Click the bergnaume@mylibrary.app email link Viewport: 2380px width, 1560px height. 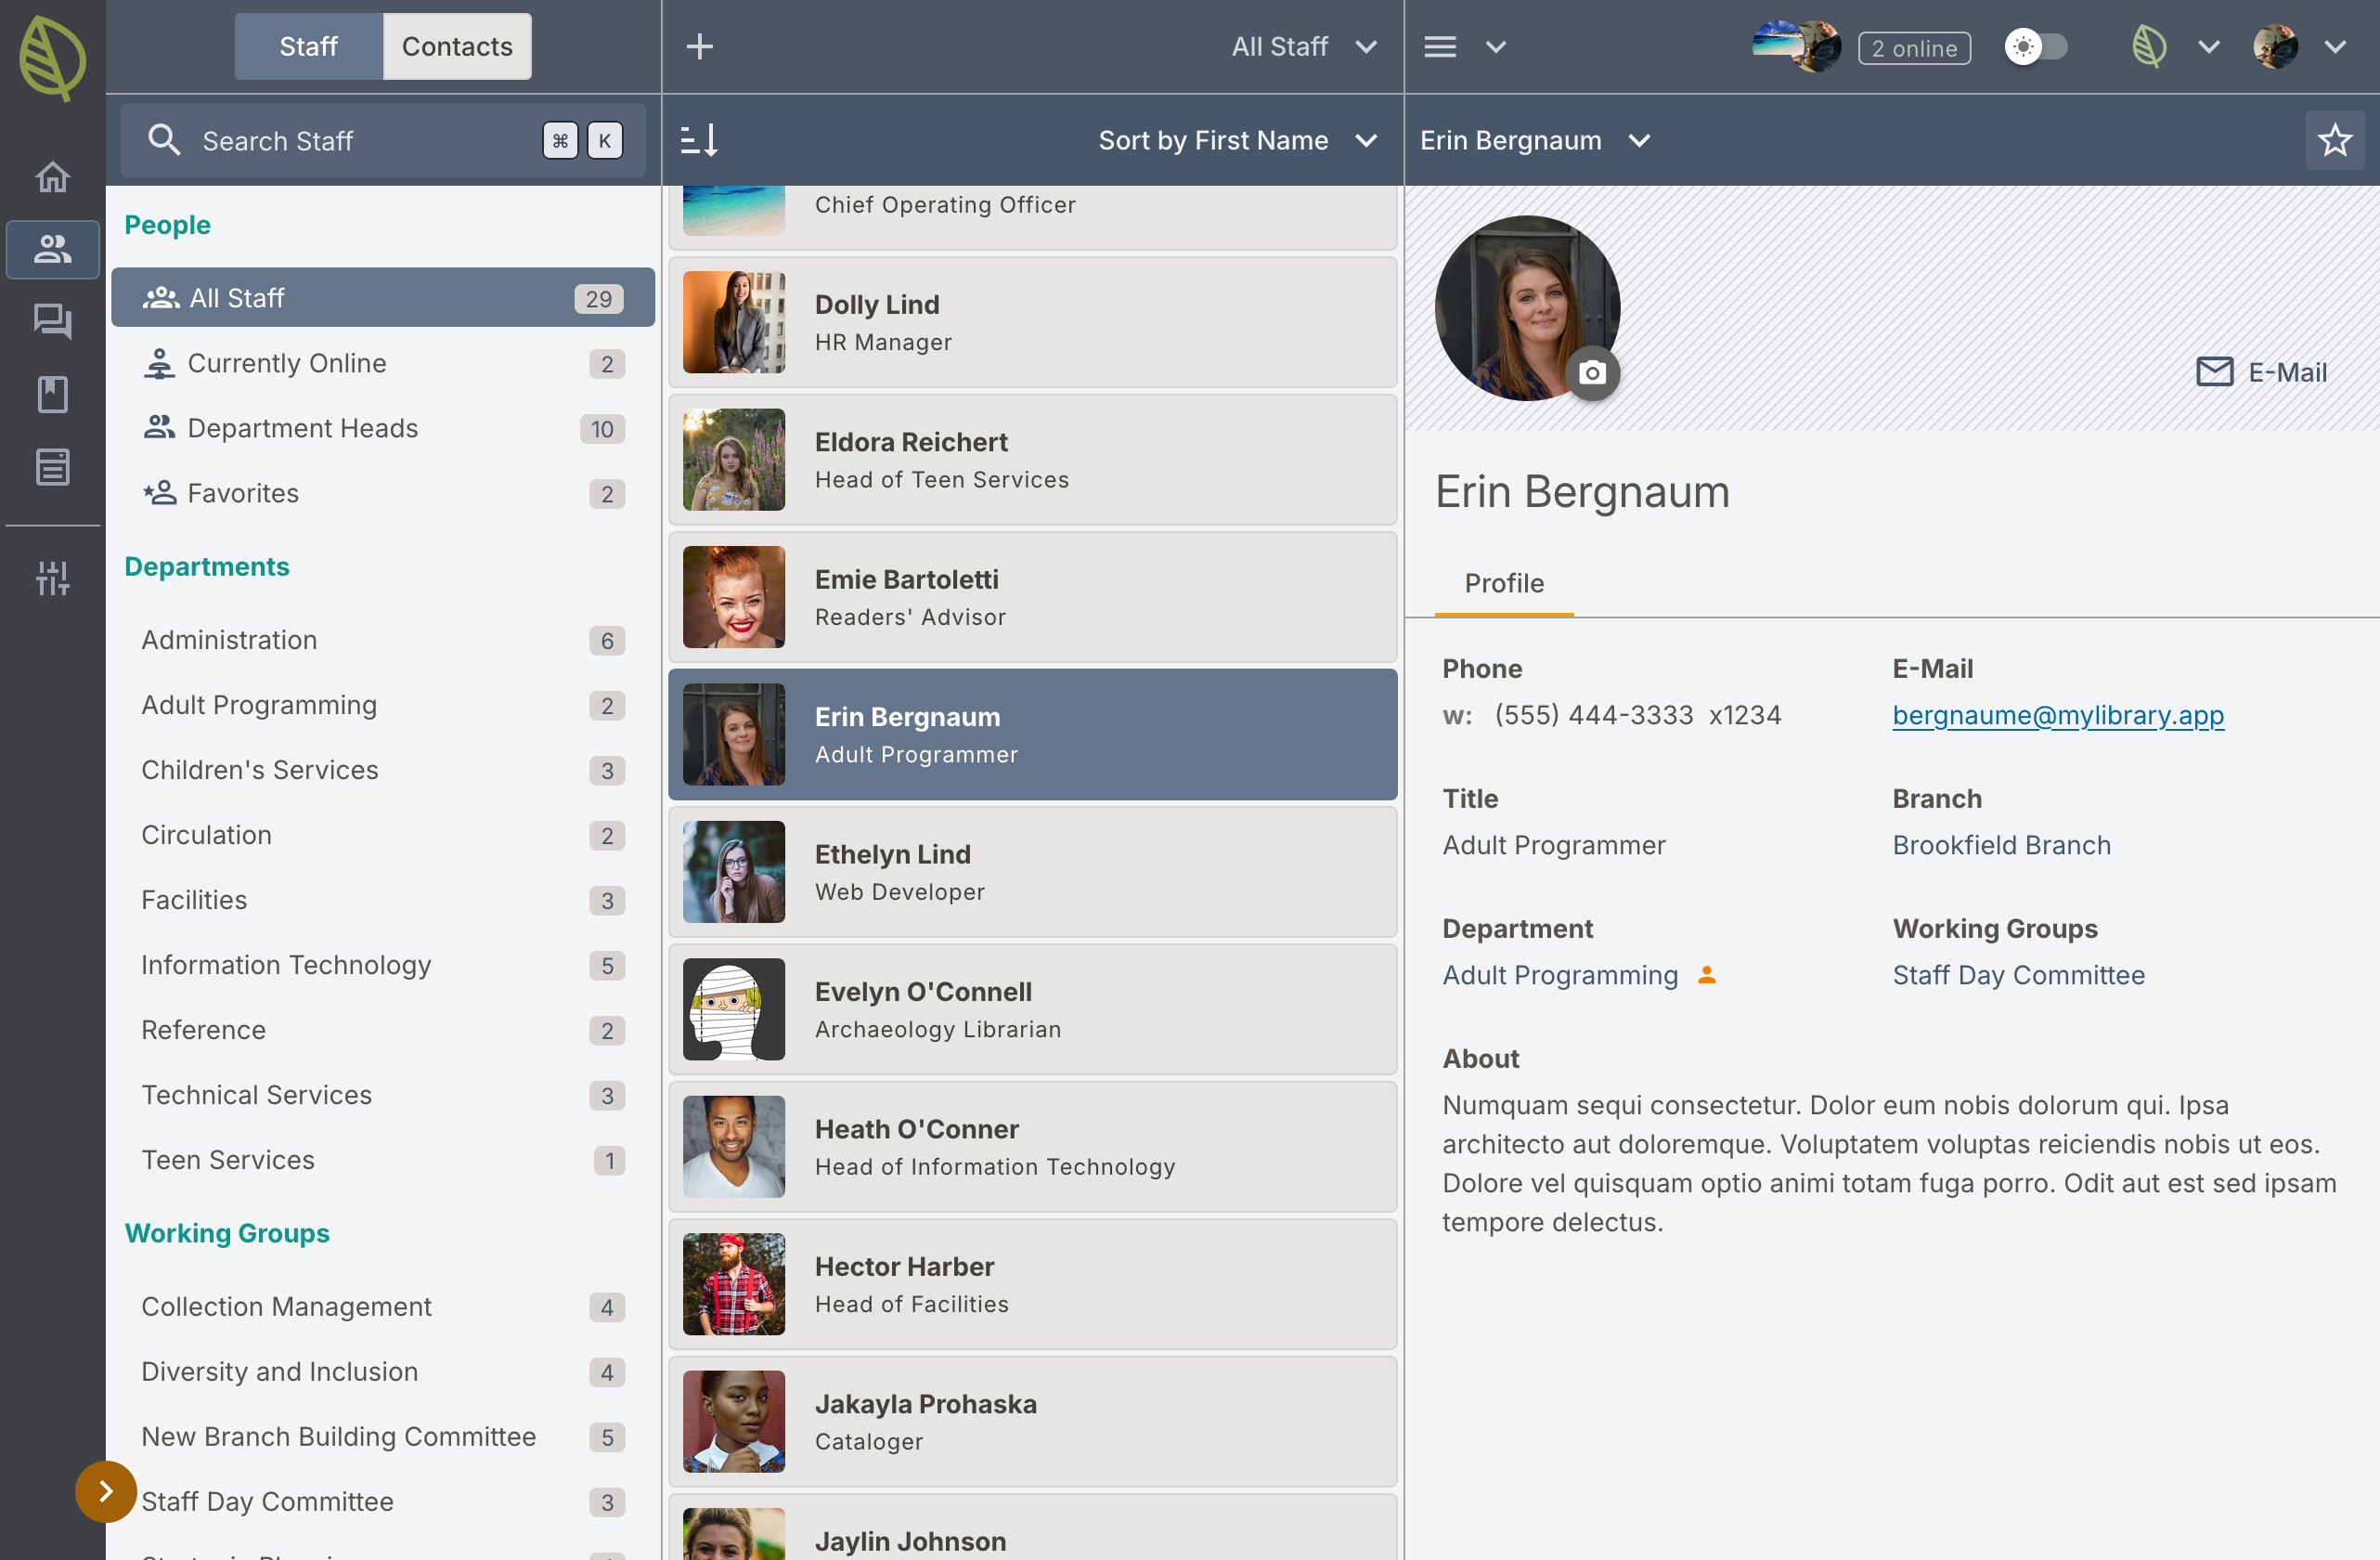click(x=2057, y=715)
